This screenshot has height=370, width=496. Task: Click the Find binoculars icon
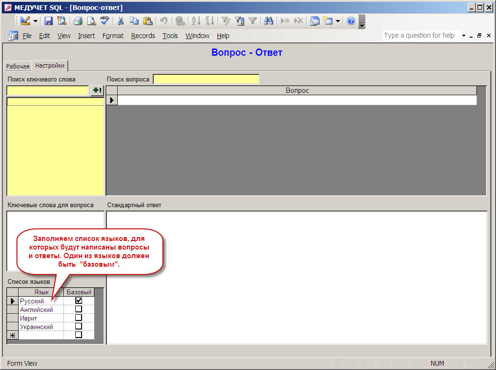(269, 21)
